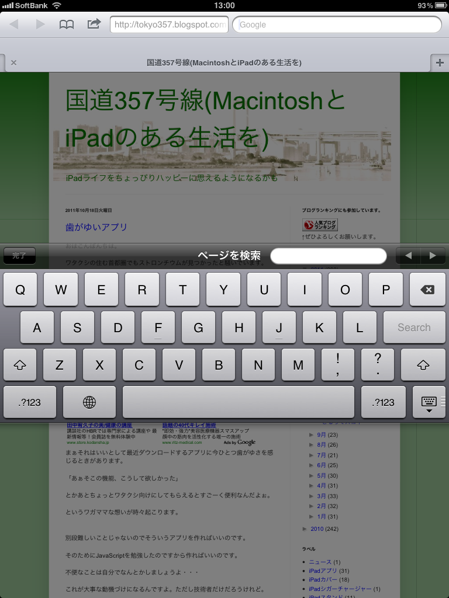Click the Google search field

pyautogui.click(x=337, y=25)
